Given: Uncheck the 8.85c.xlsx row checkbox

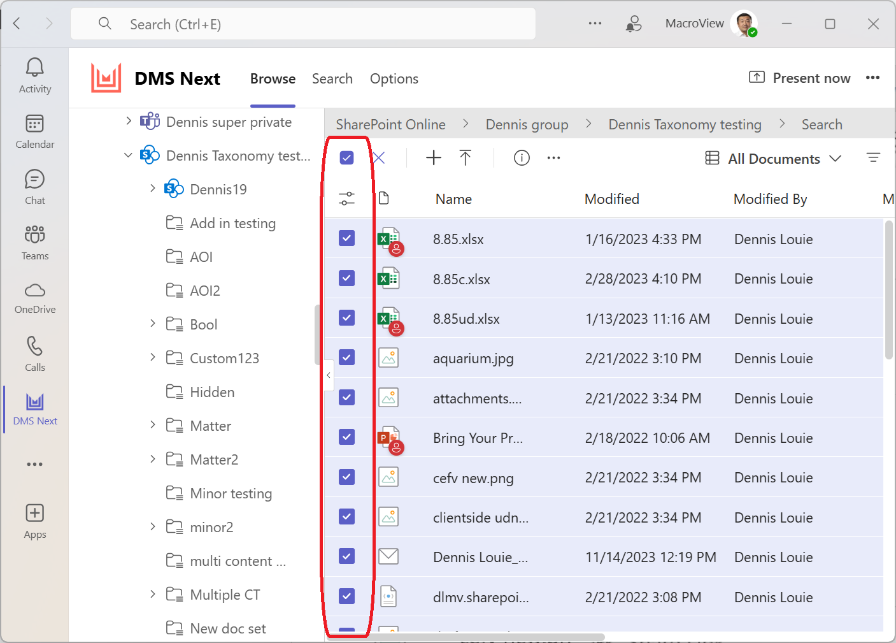Looking at the screenshot, I should [x=346, y=278].
